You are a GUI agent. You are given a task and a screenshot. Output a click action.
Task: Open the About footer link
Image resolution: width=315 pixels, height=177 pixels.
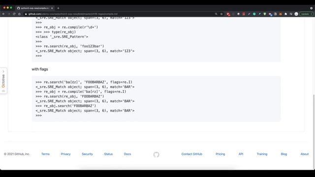click(305, 154)
